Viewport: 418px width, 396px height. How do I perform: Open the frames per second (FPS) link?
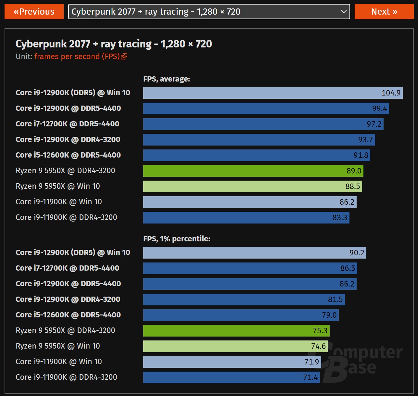coord(77,57)
